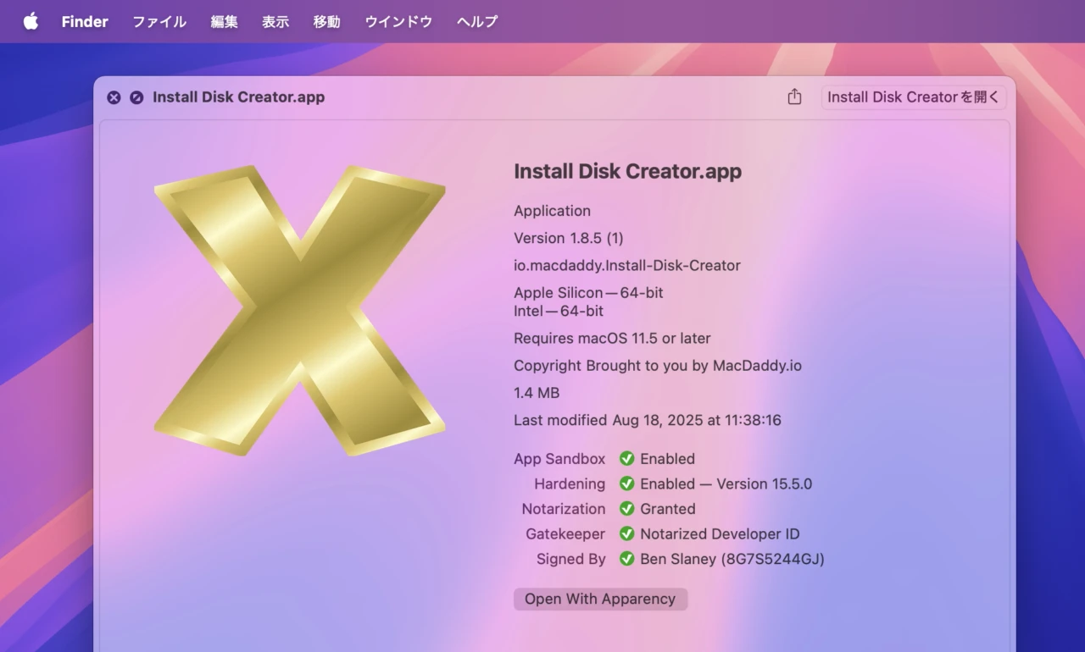
Task: Open the 表示 menu
Action: tap(275, 21)
